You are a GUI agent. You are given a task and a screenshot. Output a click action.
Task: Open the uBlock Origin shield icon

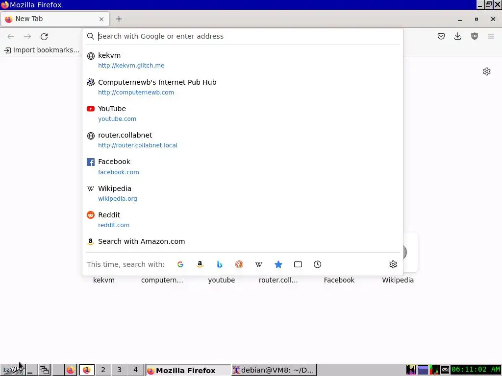point(475,36)
